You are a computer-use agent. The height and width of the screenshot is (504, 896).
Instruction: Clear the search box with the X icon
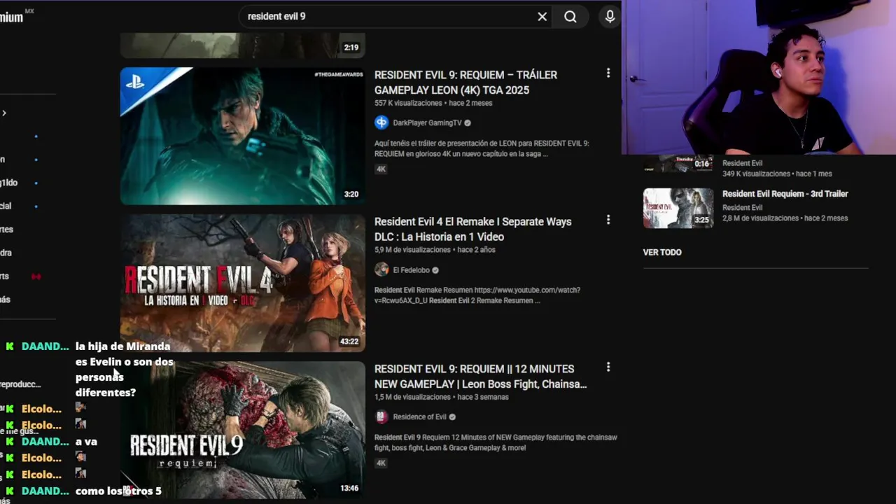542,16
